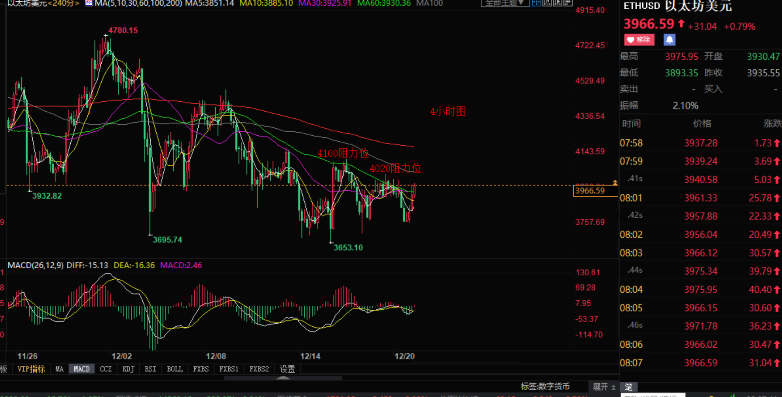Click the 最低 value 3893.35
This screenshot has height=397, width=782.
point(682,73)
